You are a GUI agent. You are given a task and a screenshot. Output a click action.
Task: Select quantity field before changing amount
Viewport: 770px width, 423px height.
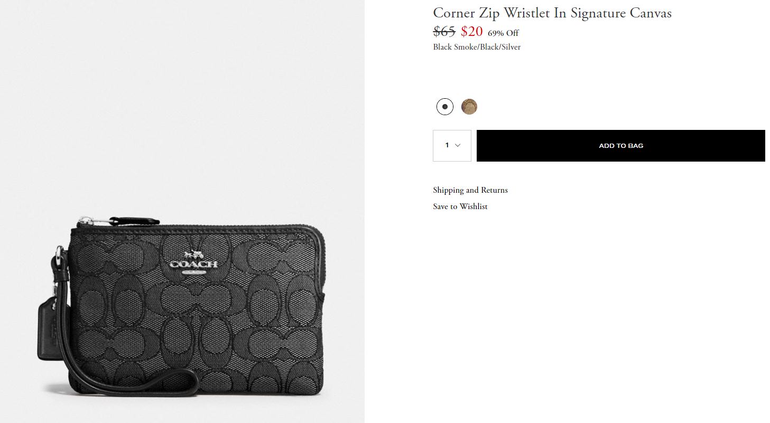(x=452, y=145)
